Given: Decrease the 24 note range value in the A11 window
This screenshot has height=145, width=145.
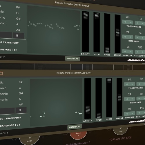Looking at the screenshot, I should point(127,99).
